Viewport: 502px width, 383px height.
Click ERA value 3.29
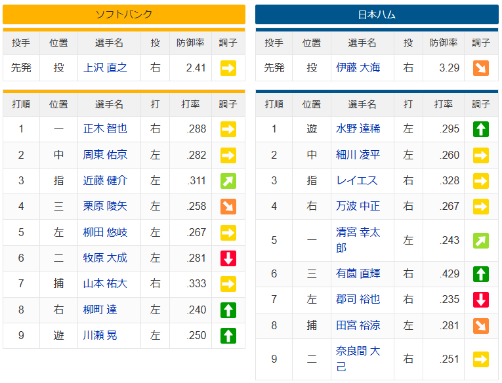pos(449,68)
